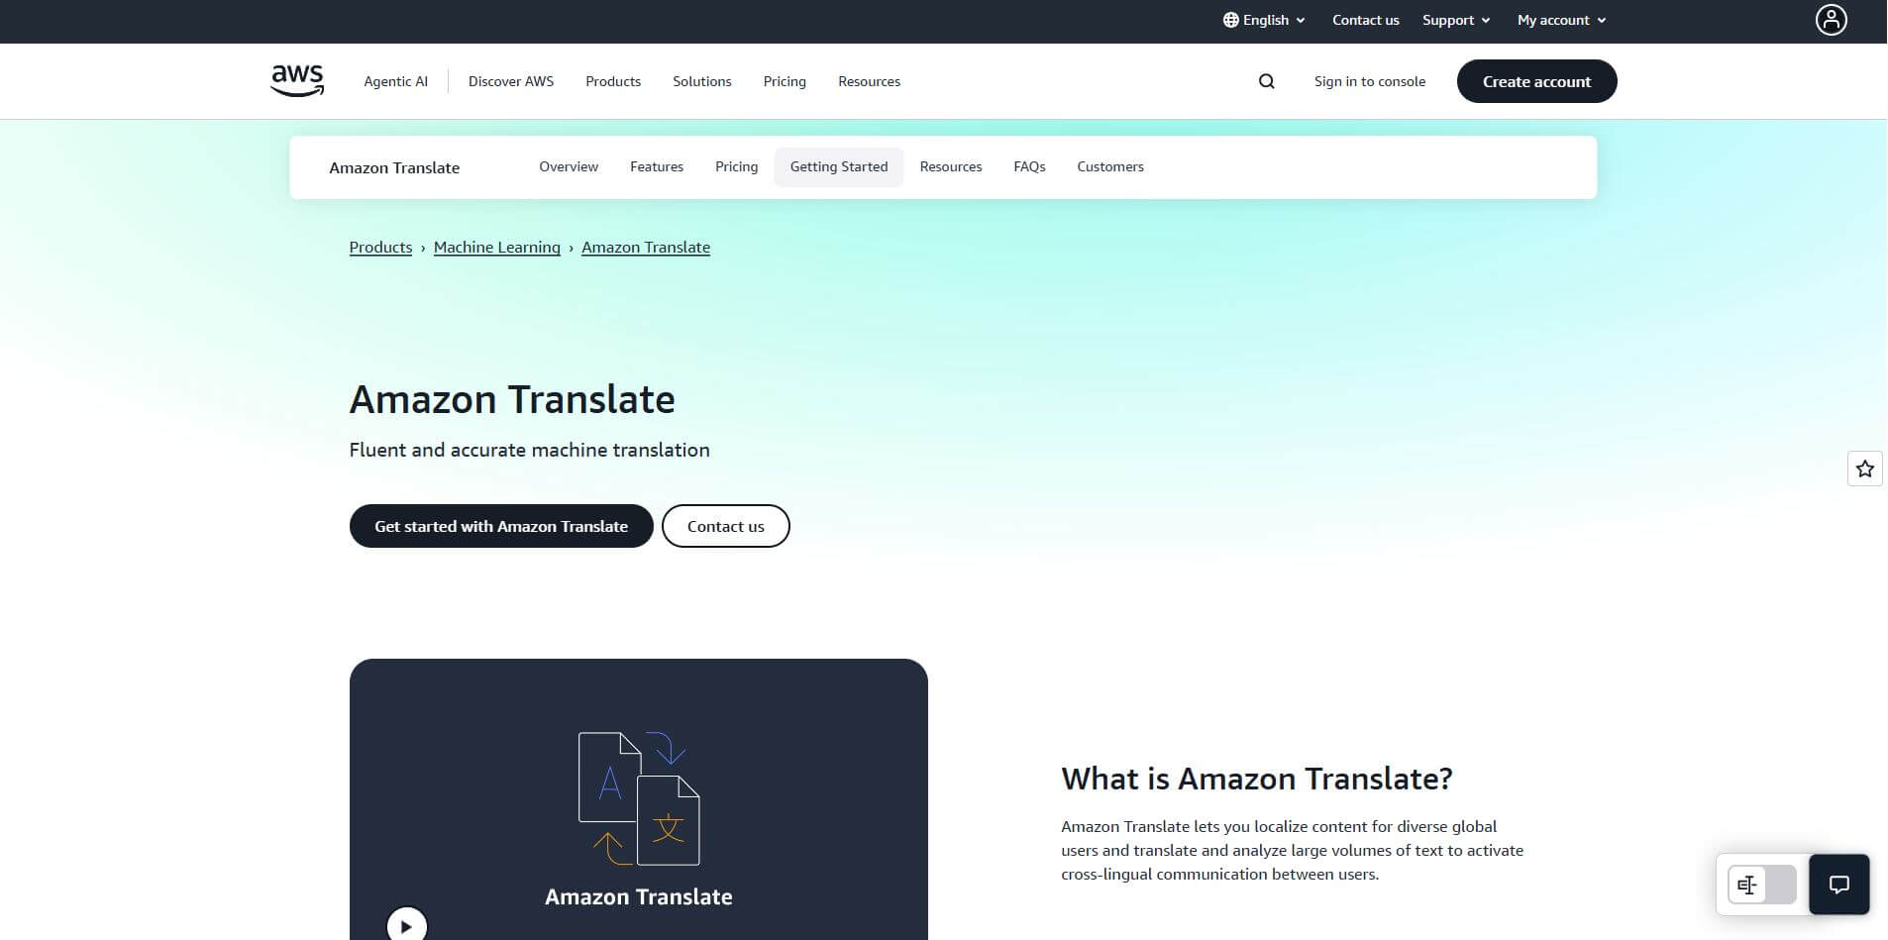Screen dimensions: 1888x940
Task: Open the My account dropdown
Action: pos(1561,20)
